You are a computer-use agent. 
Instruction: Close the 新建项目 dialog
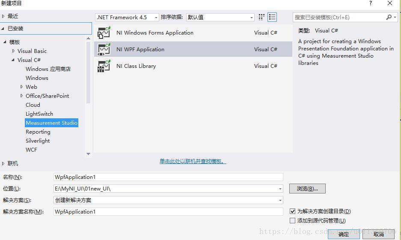click(390, 3)
